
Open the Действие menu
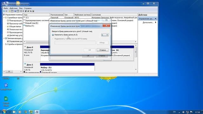(13, 8)
